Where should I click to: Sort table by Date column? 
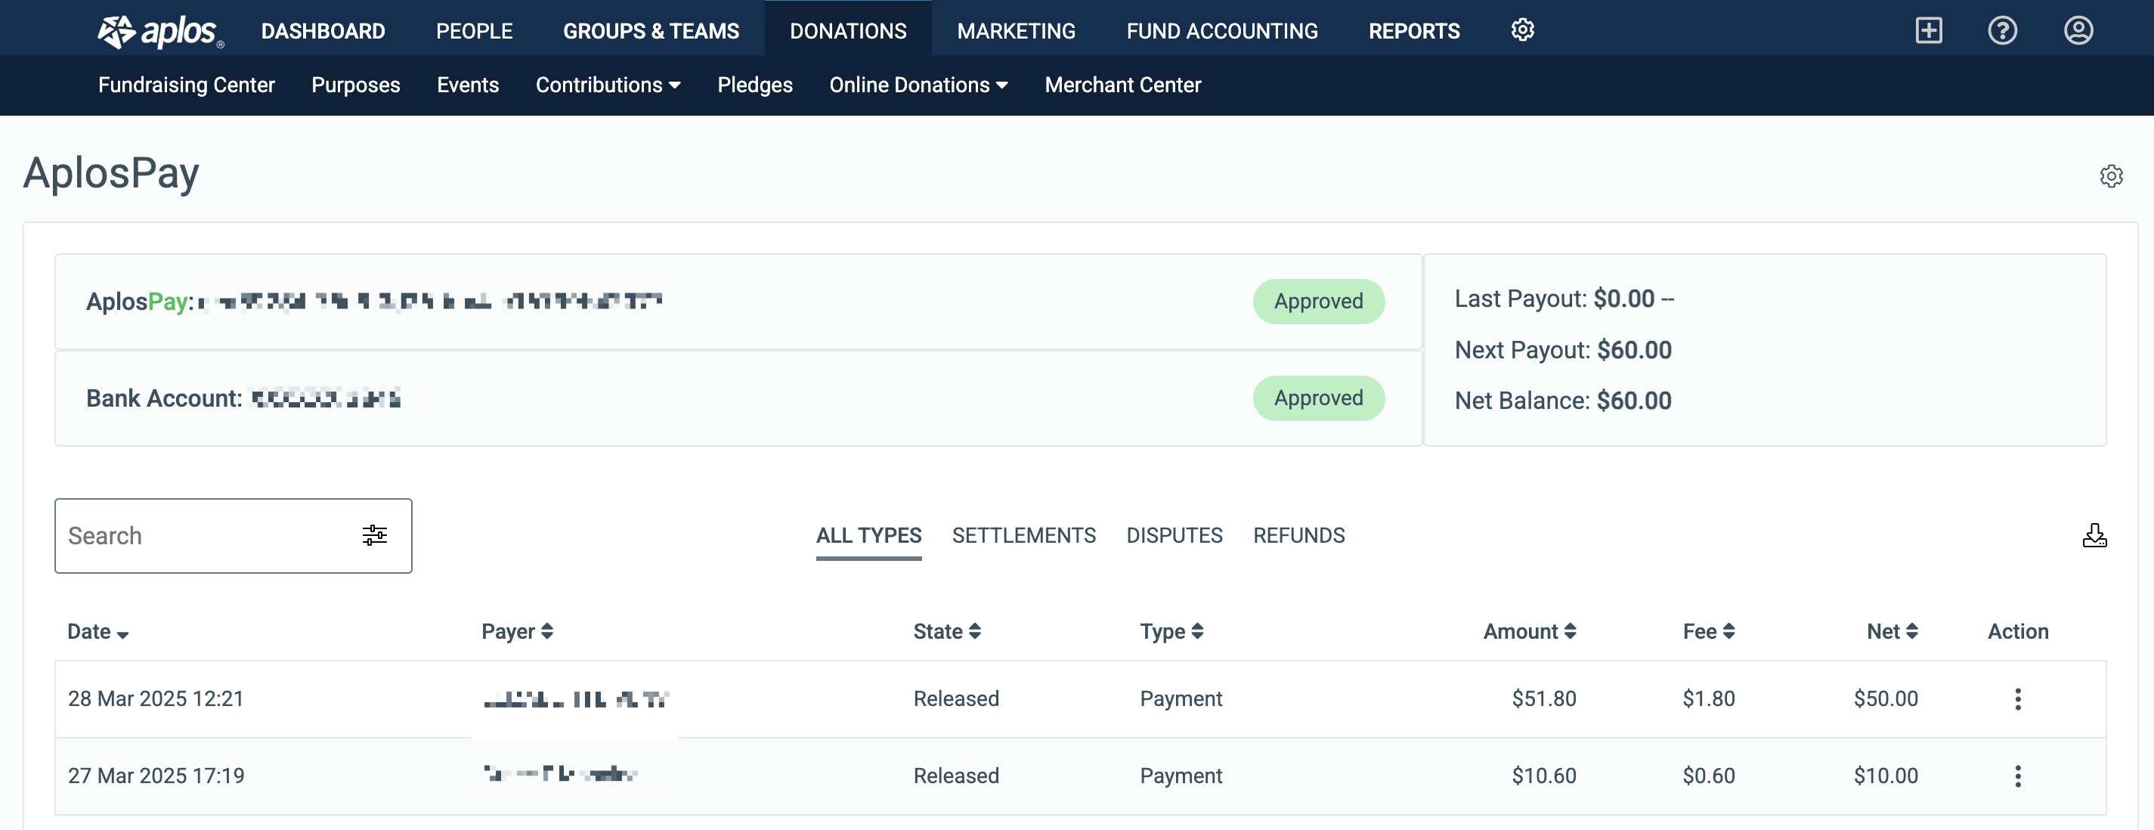97,632
